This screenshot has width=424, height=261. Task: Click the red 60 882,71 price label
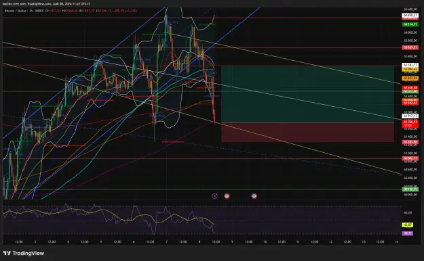click(410, 158)
